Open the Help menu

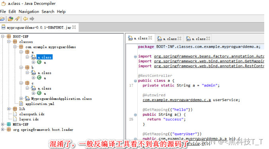pos(61,11)
